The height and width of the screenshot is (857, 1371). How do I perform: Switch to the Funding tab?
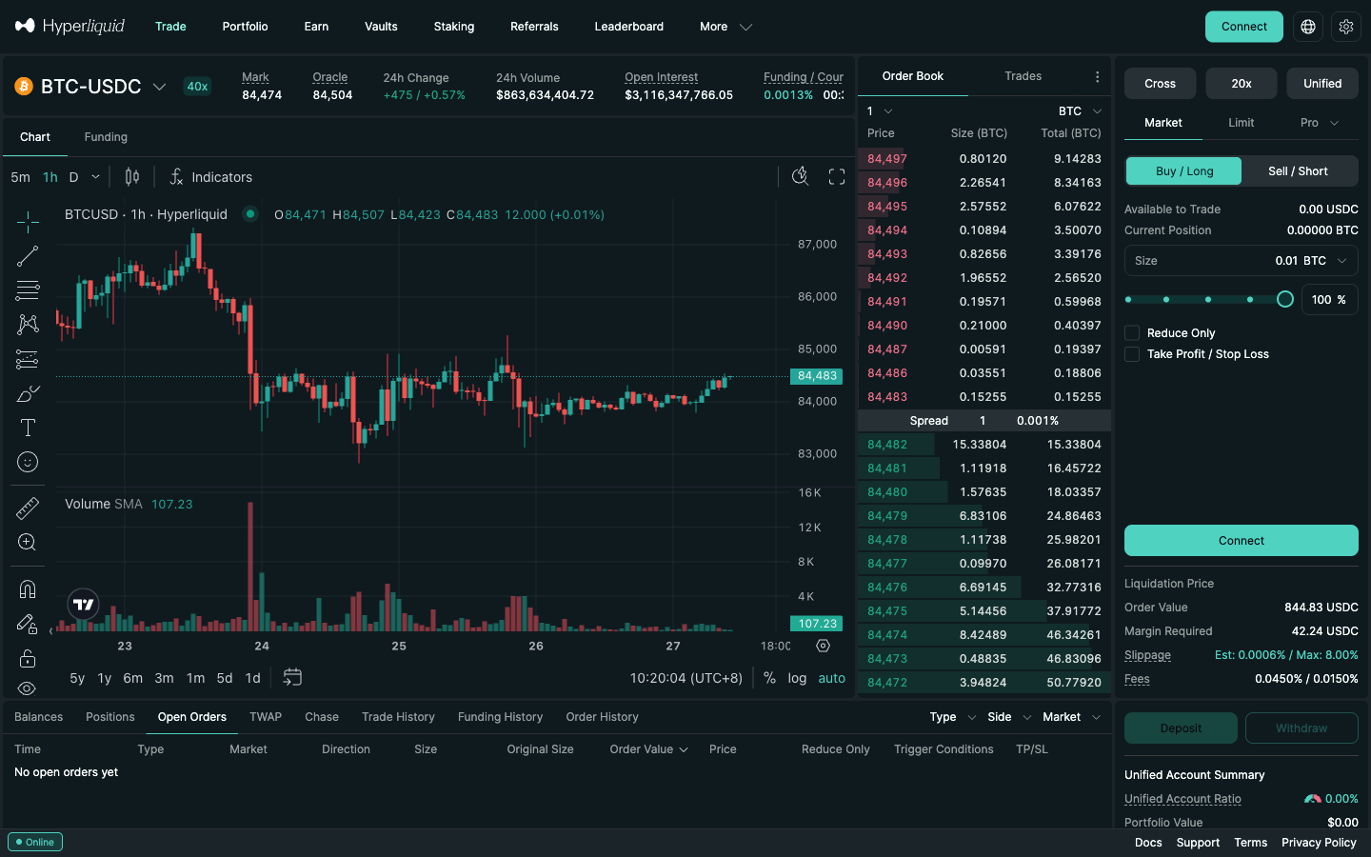(x=106, y=137)
